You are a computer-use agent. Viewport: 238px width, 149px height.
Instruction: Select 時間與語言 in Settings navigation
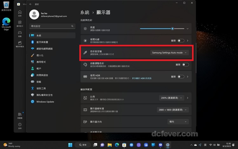click(x=52, y=75)
